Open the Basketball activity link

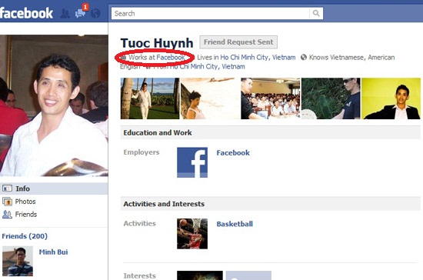pyautogui.click(x=235, y=224)
